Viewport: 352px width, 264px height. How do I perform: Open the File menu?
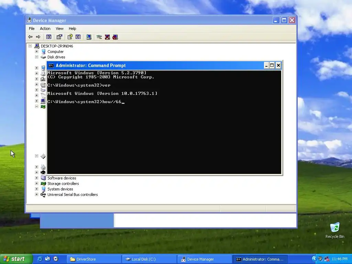[32, 29]
